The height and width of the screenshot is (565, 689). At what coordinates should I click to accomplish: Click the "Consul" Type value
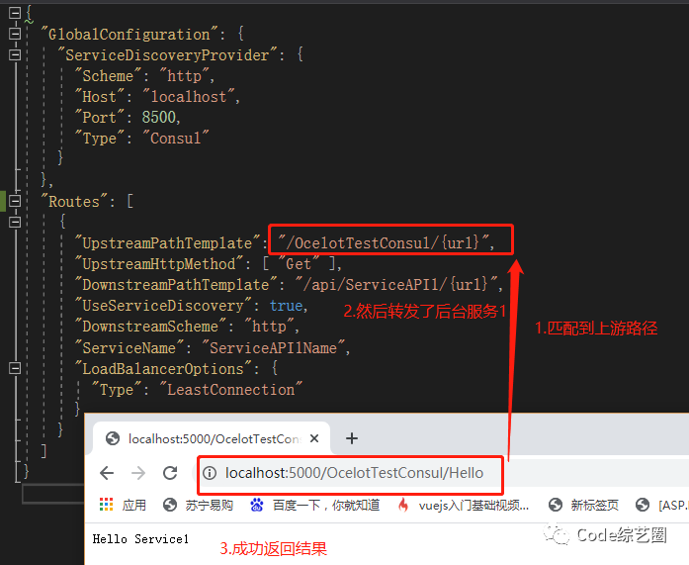(x=176, y=139)
